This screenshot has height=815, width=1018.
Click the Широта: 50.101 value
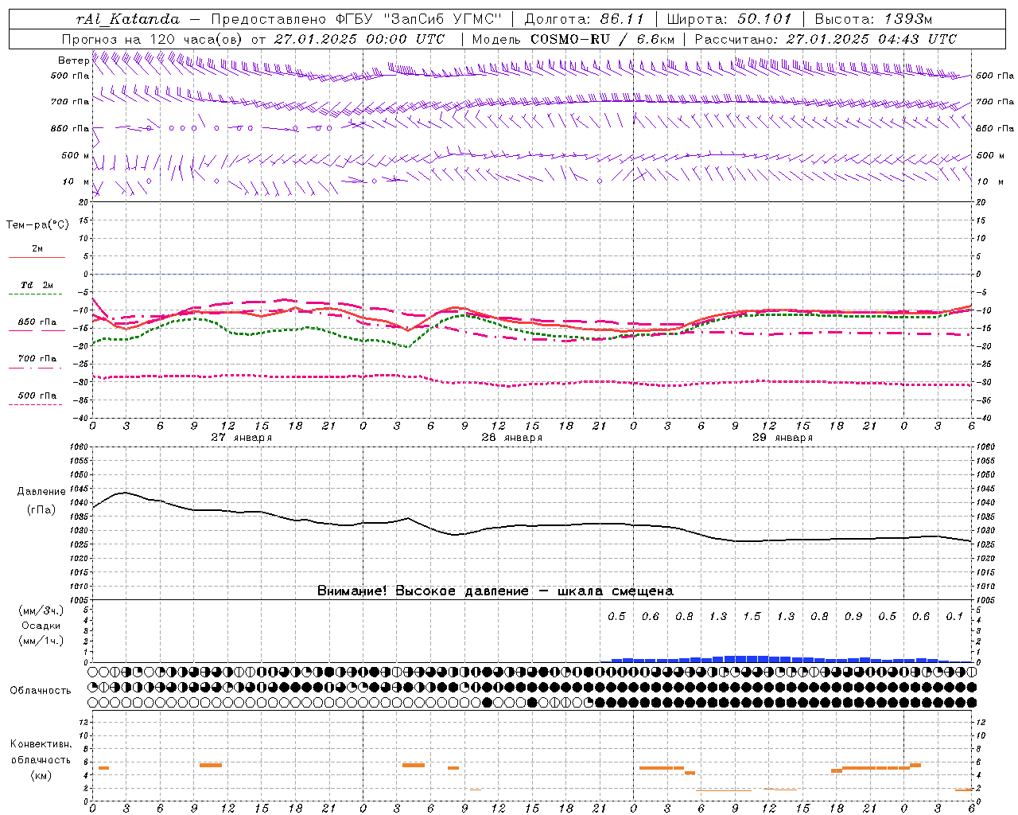[729, 19]
